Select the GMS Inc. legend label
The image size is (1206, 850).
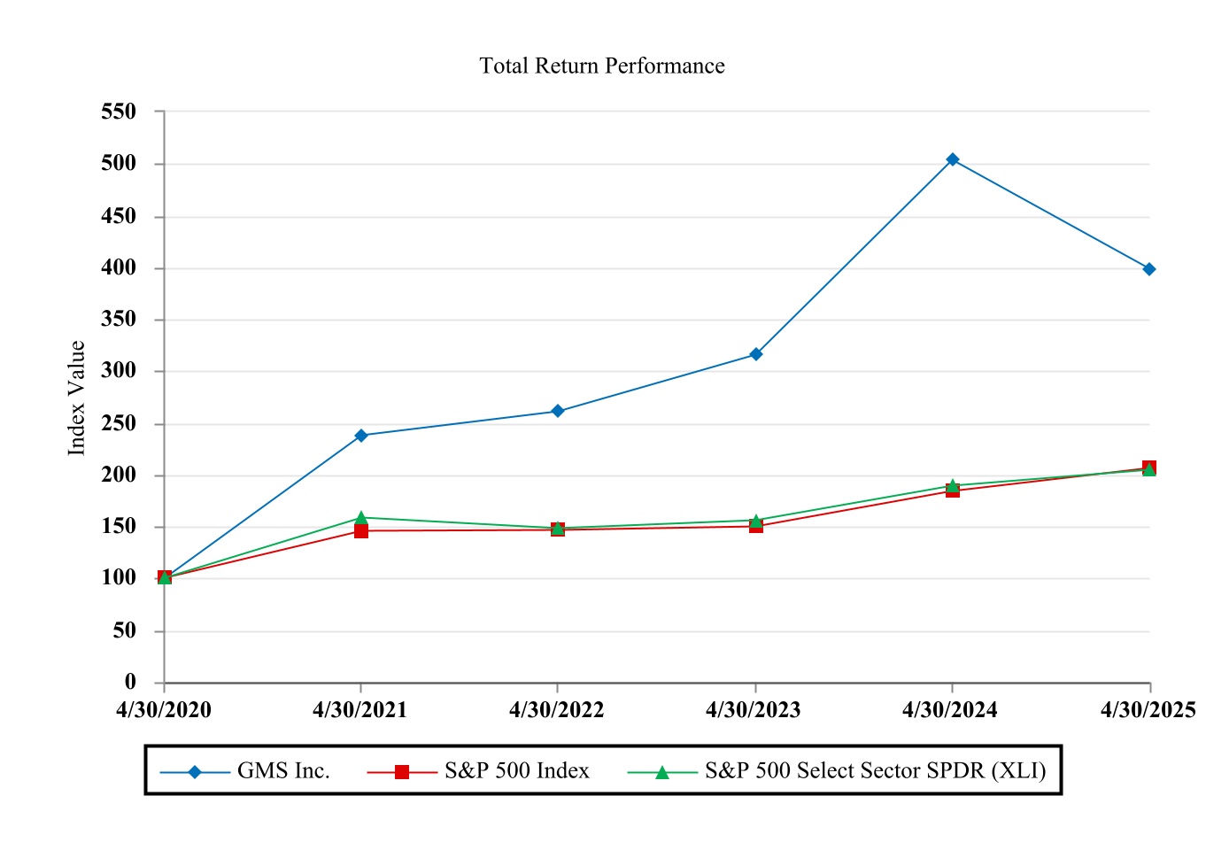coord(283,771)
